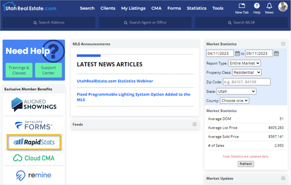Open a New Tab icon

tap(242, 6)
